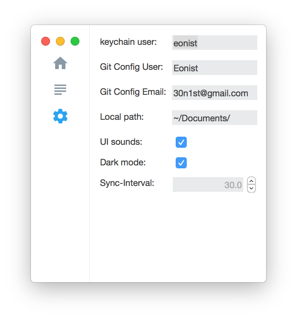Screen dimensions: 297x319
Task: Open the Home view in sidebar
Action: (x=60, y=63)
